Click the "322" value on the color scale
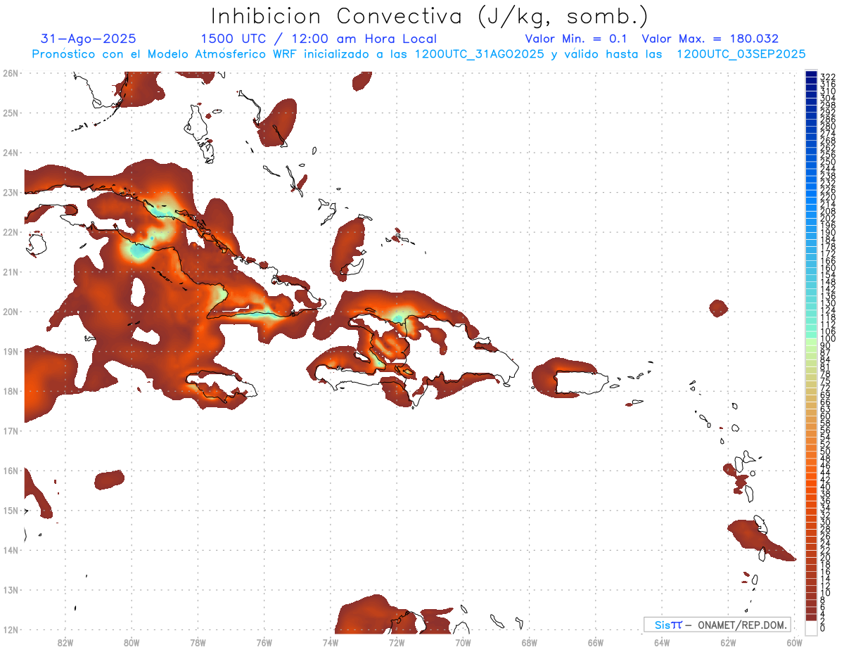Viewport: 844px width, 652px height. coord(828,75)
